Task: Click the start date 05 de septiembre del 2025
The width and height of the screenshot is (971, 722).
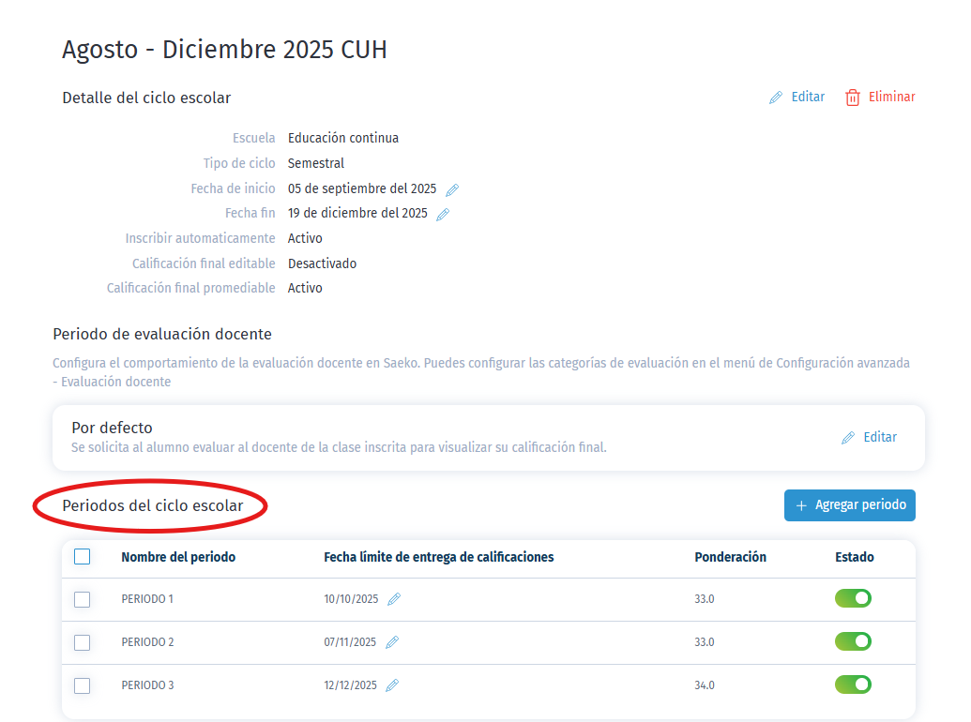Action: [362, 188]
